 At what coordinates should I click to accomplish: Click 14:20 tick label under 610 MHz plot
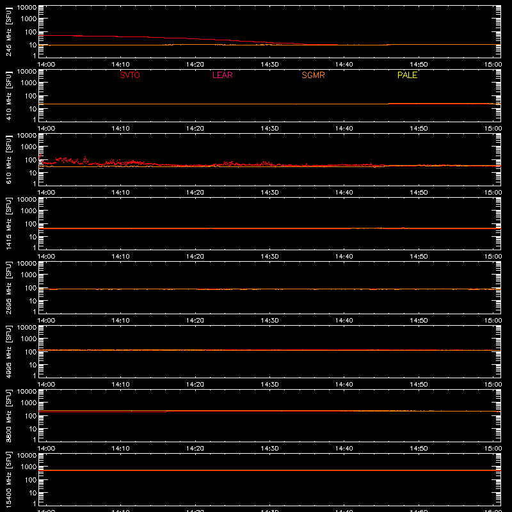click(x=195, y=193)
